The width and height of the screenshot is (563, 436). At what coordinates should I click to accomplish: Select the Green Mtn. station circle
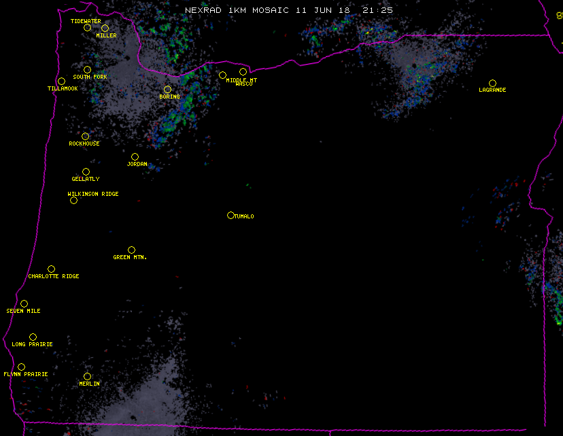[x=131, y=250]
